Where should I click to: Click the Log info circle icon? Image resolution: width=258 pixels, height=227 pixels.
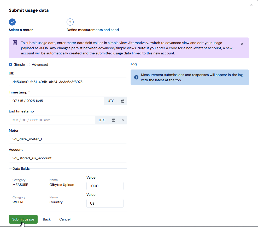click(x=136, y=77)
